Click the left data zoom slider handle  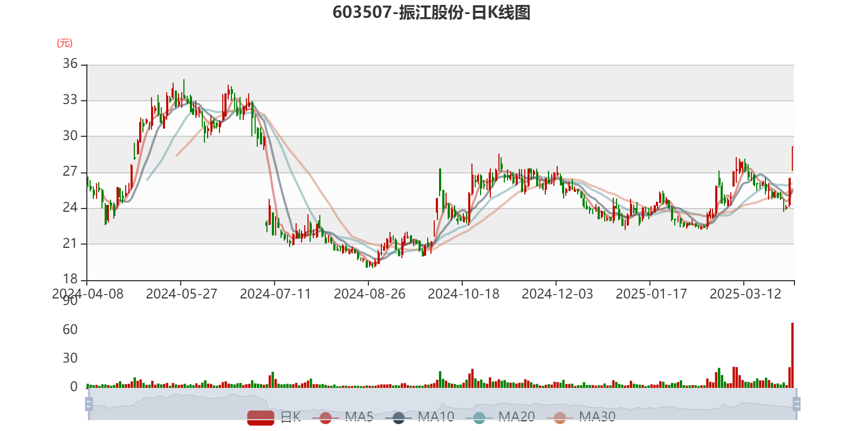pyautogui.click(x=89, y=404)
